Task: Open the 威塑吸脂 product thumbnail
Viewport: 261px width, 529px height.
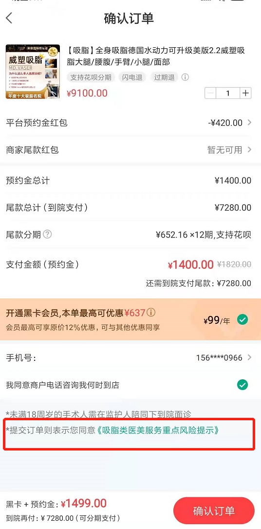Action: [33, 72]
